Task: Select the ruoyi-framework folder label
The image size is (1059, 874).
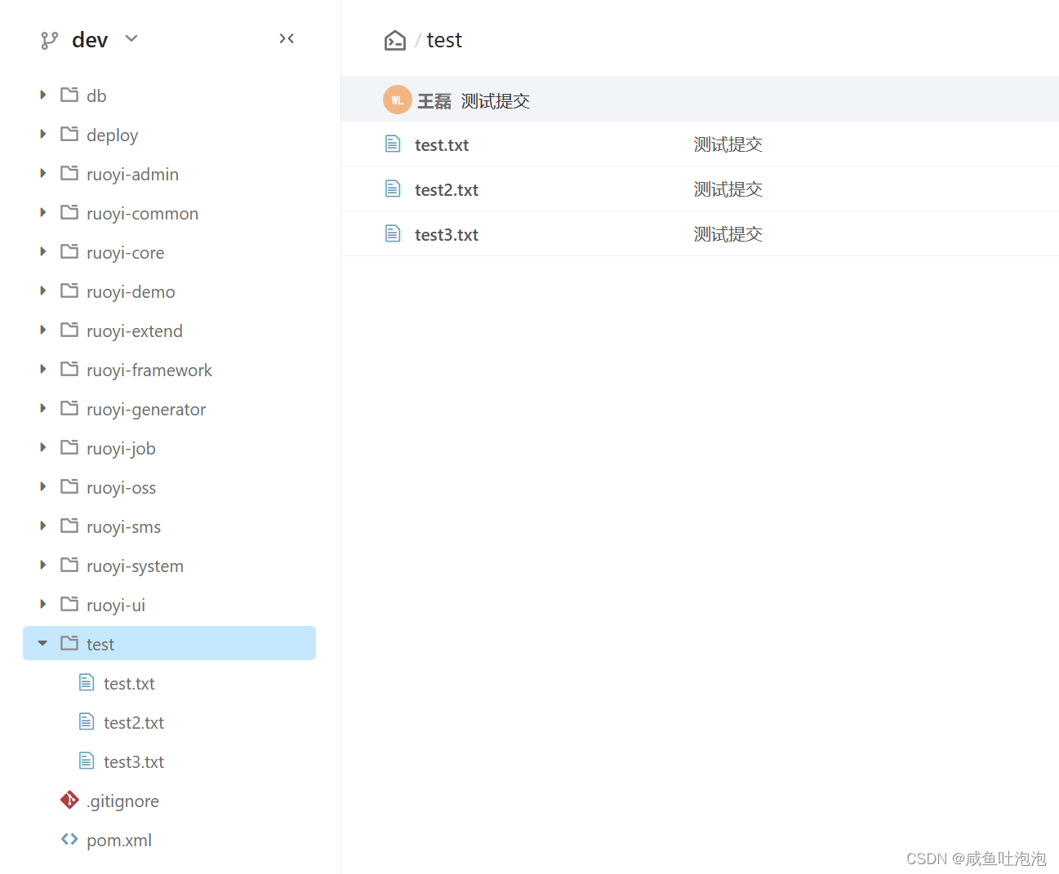Action: tap(149, 370)
